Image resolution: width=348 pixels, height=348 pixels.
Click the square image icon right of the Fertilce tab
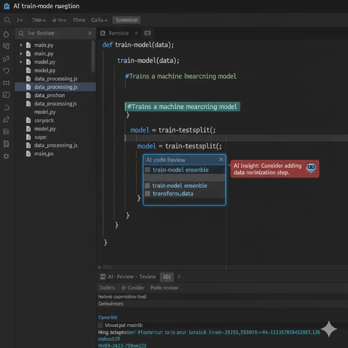(147, 33)
